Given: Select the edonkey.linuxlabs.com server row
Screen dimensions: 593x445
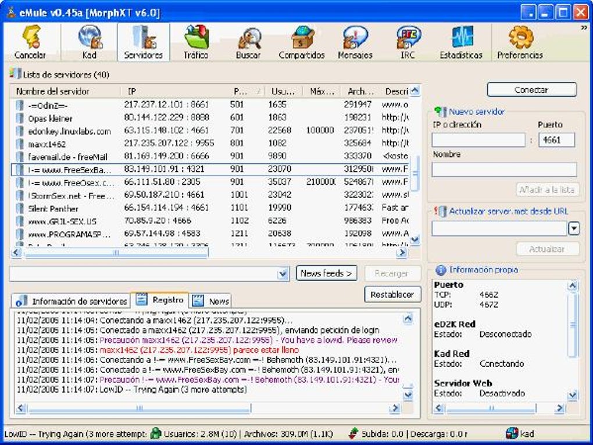Looking at the screenshot, I should pos(211,131).
